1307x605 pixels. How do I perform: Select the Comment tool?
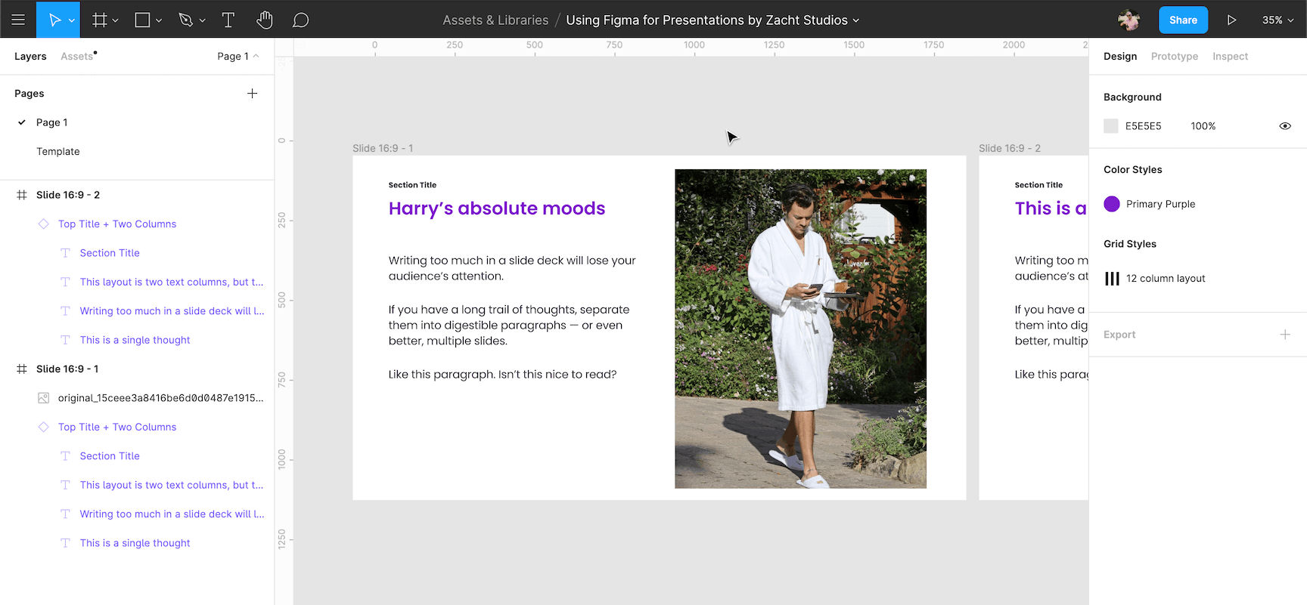point(300,20)
